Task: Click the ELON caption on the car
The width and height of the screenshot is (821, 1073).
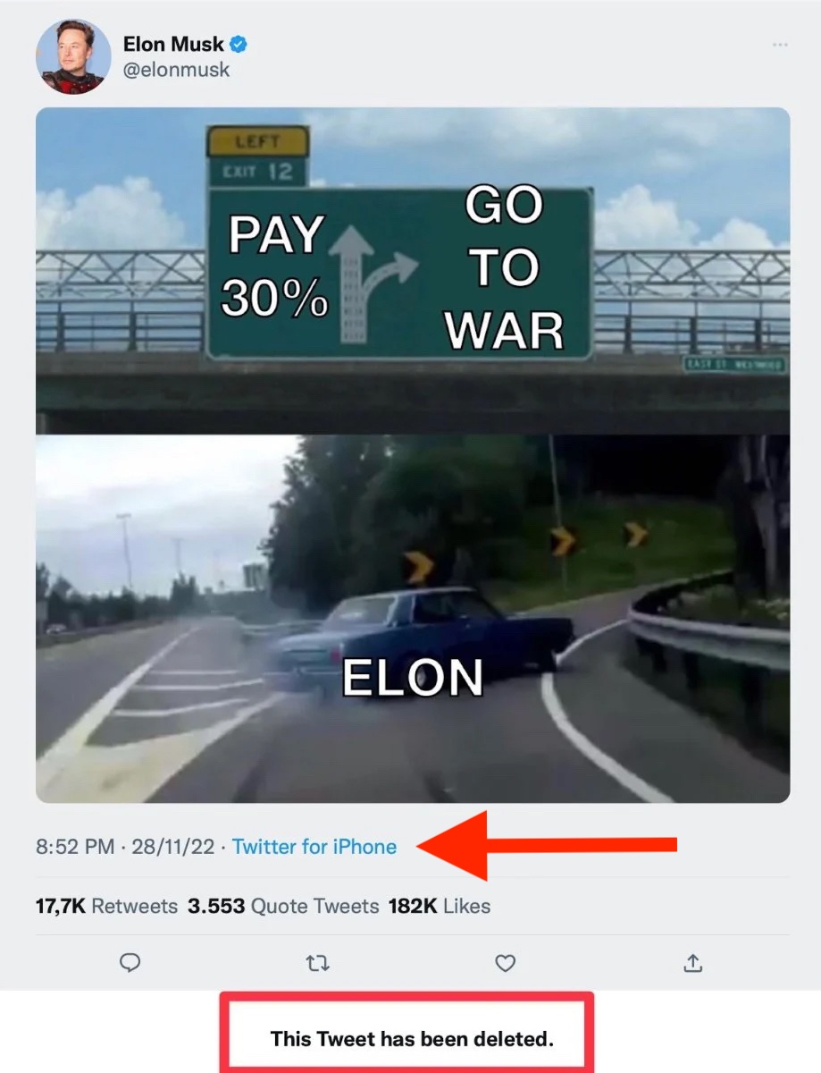Action: 413,677
